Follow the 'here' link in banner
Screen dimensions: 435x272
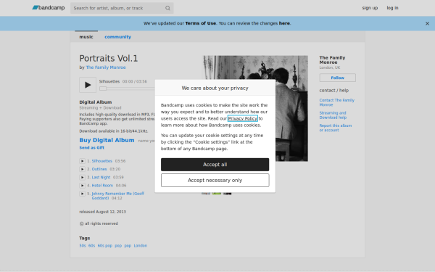pyautogui.click(x=284, y=23)
